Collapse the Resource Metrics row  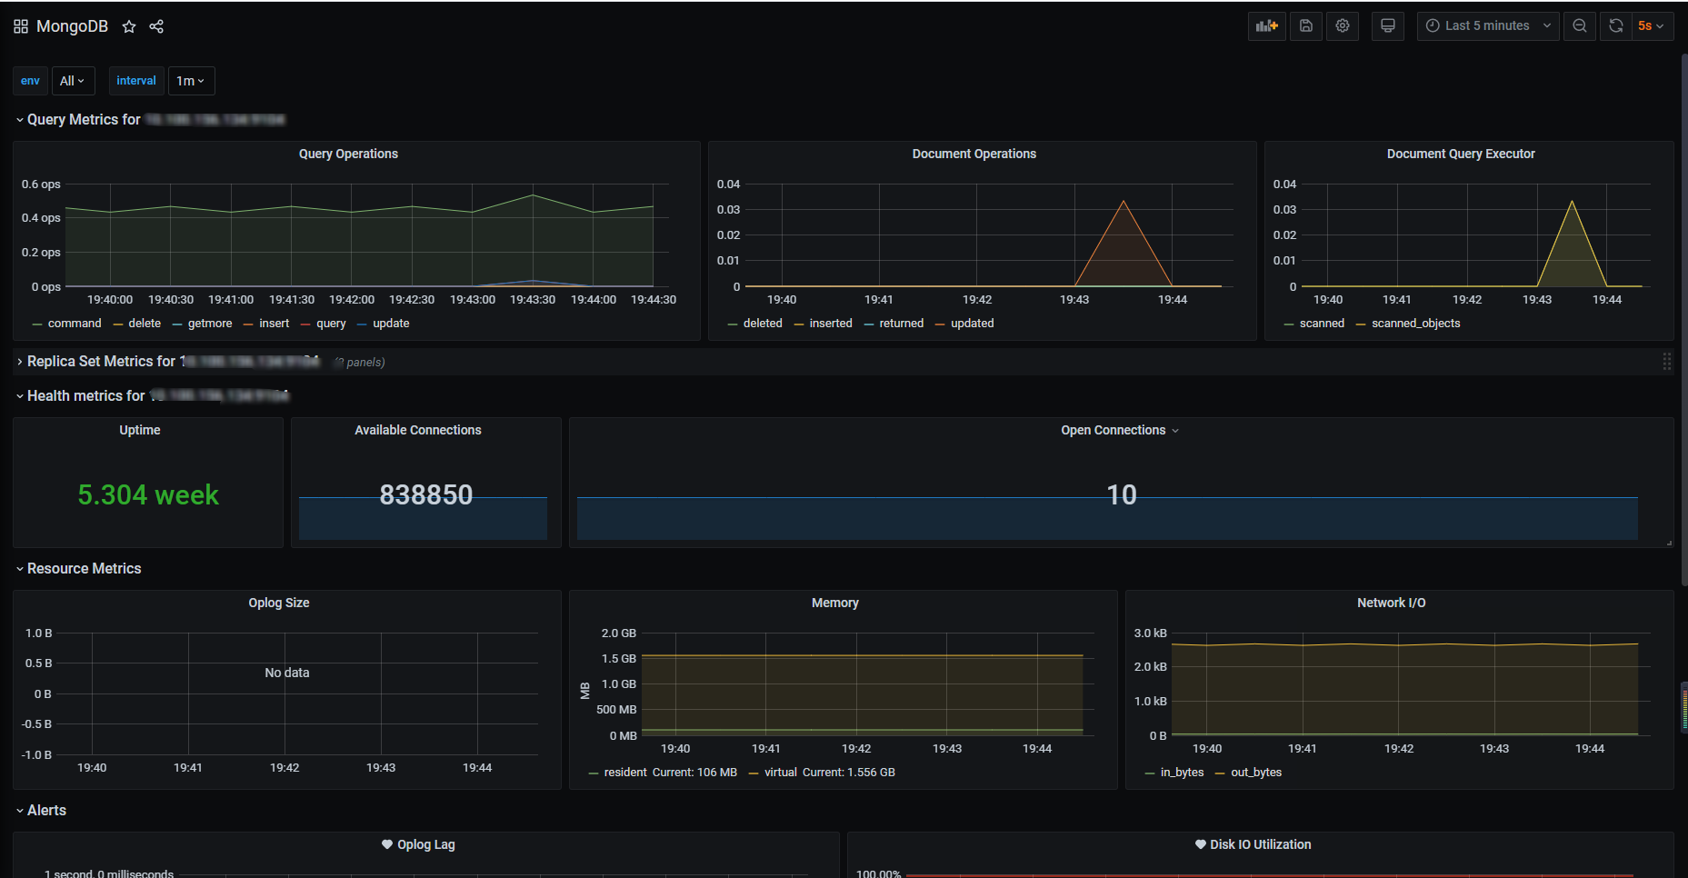point(20,569)
